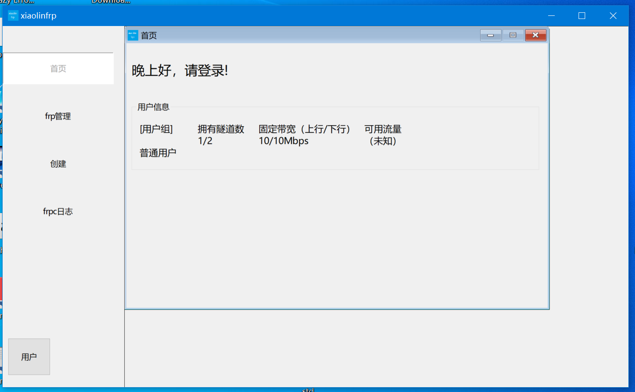Click the xiaolinfrp icon in the title bar
Screen dimensions: 635x392
13,15
